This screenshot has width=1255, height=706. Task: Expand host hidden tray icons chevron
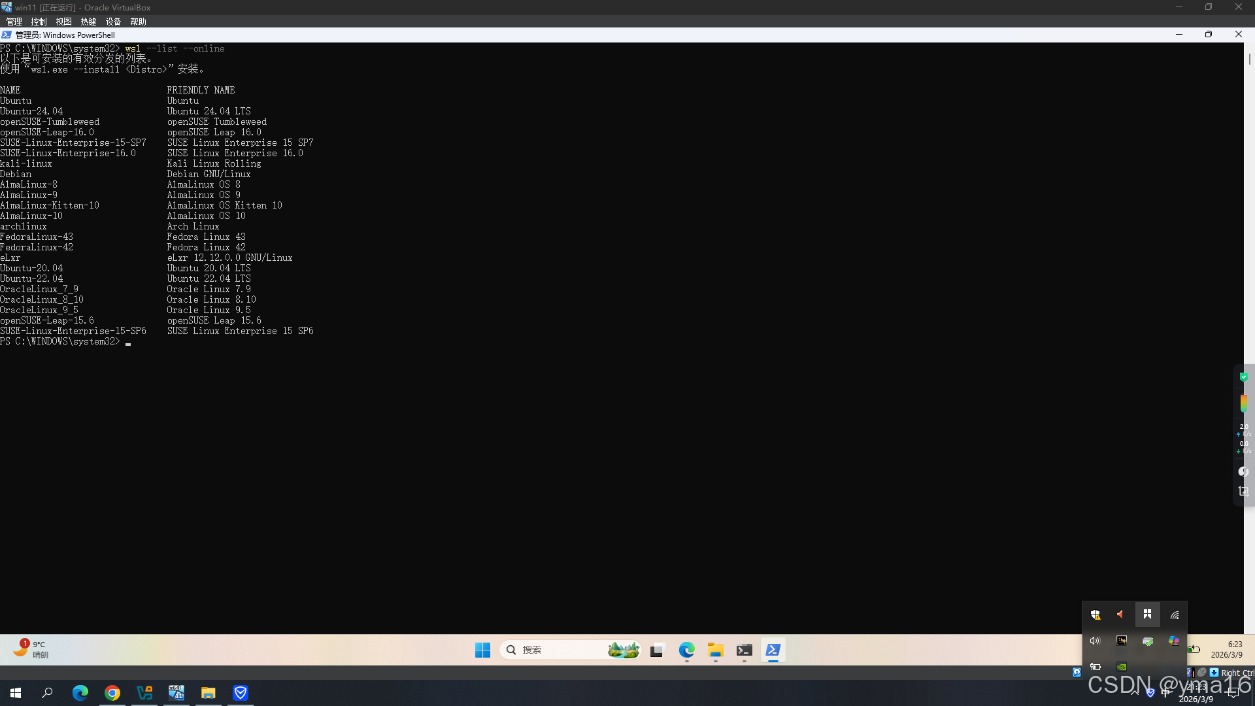coord(1135,693)
